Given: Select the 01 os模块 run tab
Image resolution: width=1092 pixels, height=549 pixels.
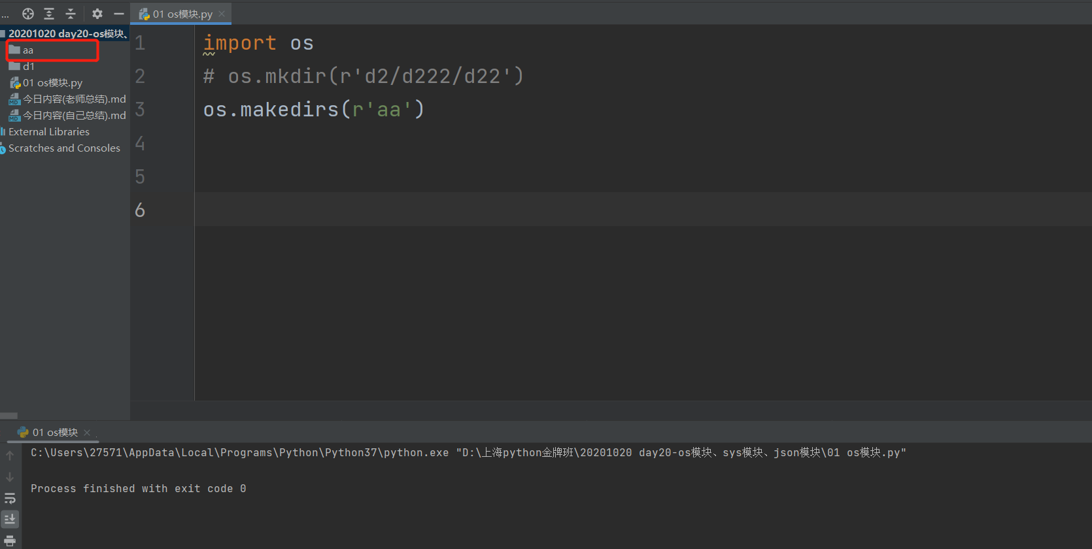Looking at the screenshot, I should click(55, 433).
